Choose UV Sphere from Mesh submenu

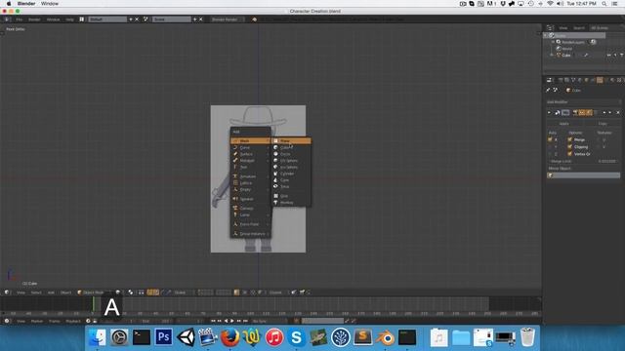point(291,160)
